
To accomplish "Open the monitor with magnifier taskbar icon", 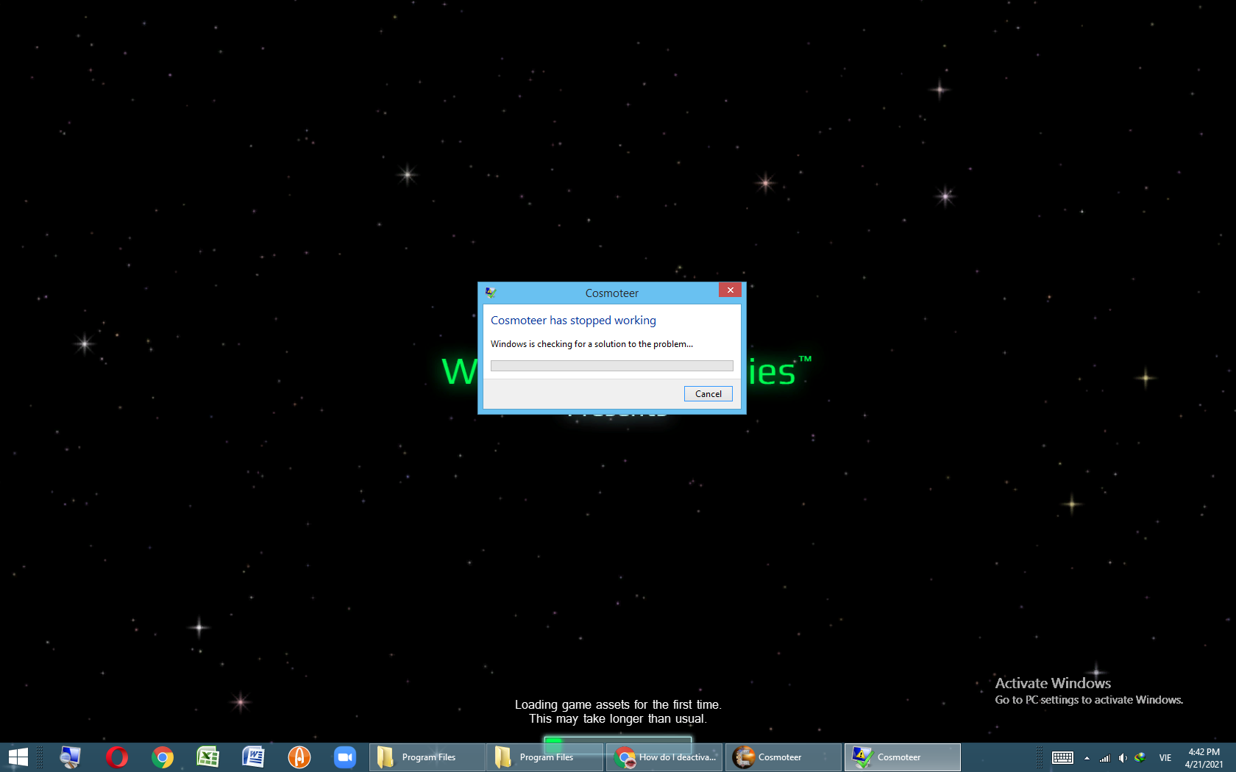I will [71, 757].
